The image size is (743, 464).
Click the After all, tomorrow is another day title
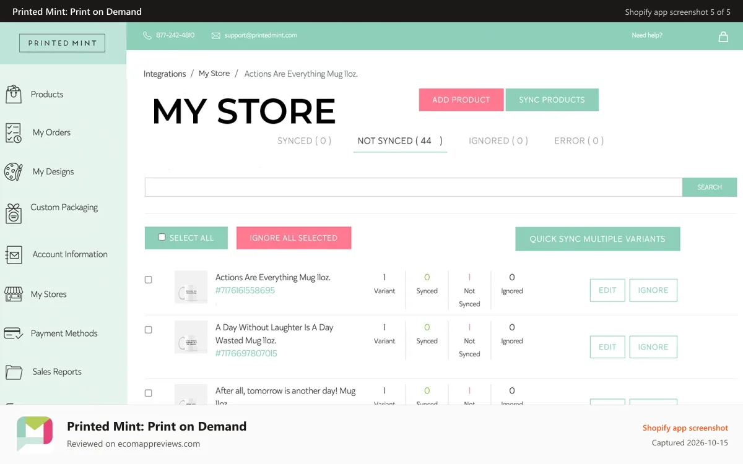[x=285, y=397]
